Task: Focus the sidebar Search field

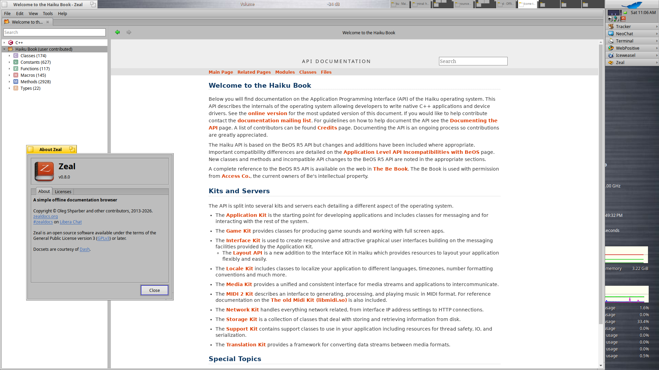Action: tap(55, 32)
